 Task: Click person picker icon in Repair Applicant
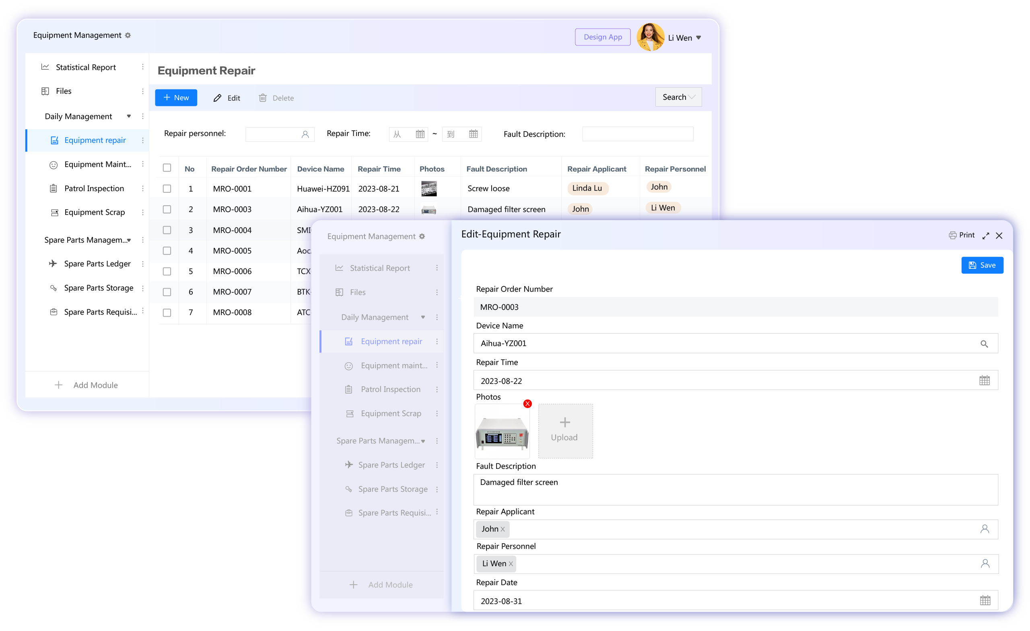tap(985, 529)
